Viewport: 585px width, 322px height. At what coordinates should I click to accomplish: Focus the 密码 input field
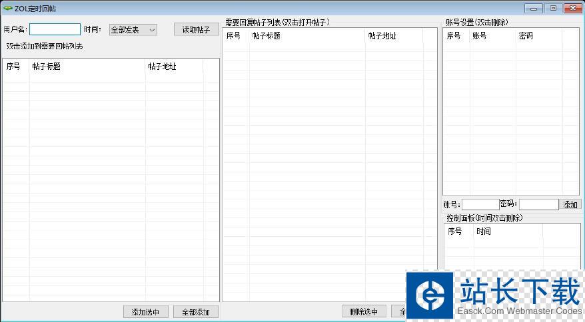coord(539,204)
